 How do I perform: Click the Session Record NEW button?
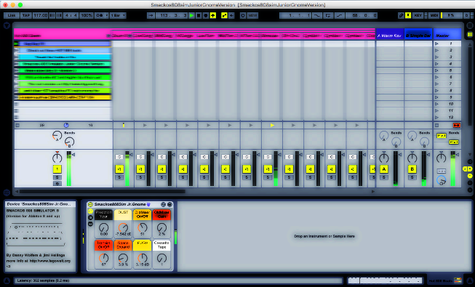(252, 15)
